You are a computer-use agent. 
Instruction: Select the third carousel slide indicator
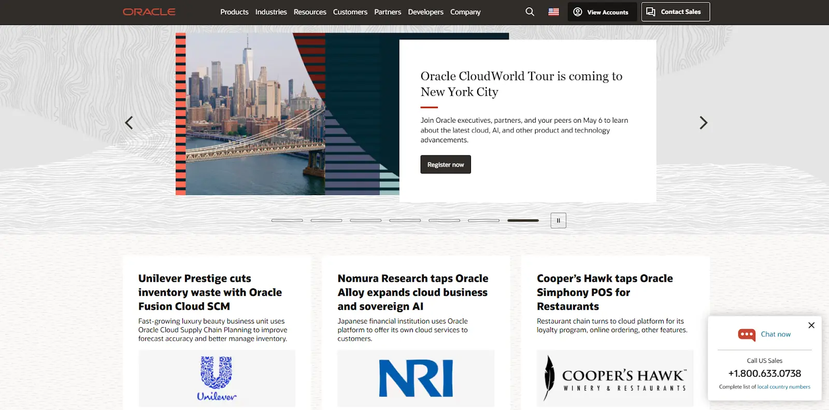[366, 221]
